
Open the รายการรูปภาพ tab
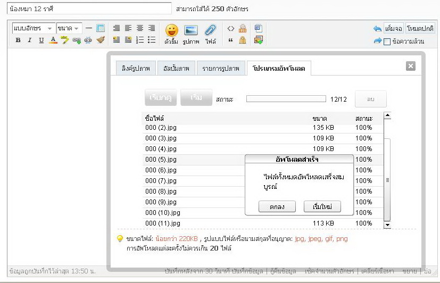(x=221, y=68)
